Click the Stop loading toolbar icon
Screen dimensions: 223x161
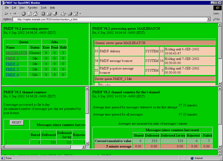tap(24, 14)
